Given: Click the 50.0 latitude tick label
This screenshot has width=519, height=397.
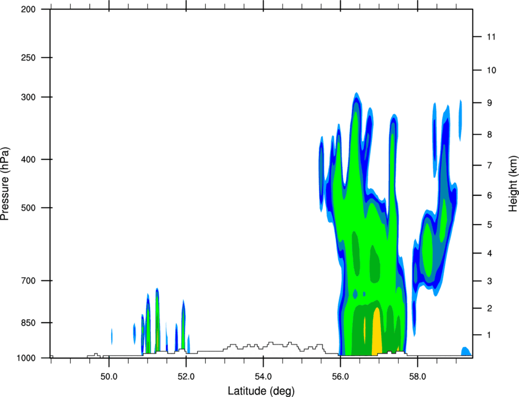Looking at the screenshot, I should pyautogui.click(x=109, y=377).
